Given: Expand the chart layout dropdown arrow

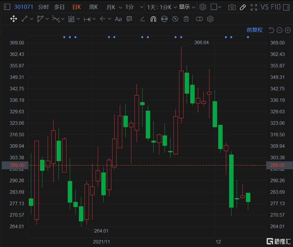Looking at the screenshot, I should click(x=220, y=7).
